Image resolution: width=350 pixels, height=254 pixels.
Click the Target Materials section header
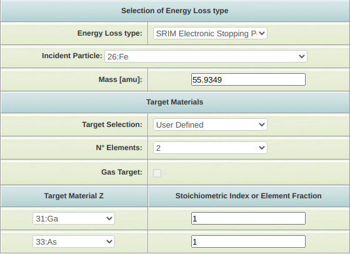[x=175, y=102]
